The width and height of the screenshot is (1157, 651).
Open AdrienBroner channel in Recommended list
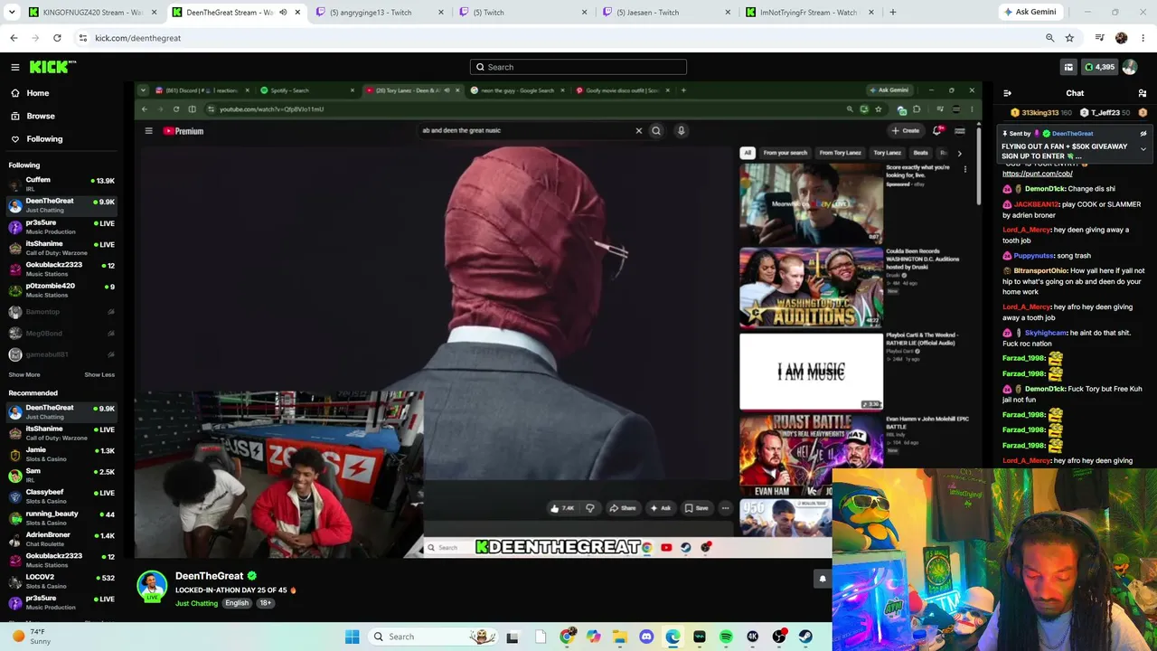coord(61,538)
